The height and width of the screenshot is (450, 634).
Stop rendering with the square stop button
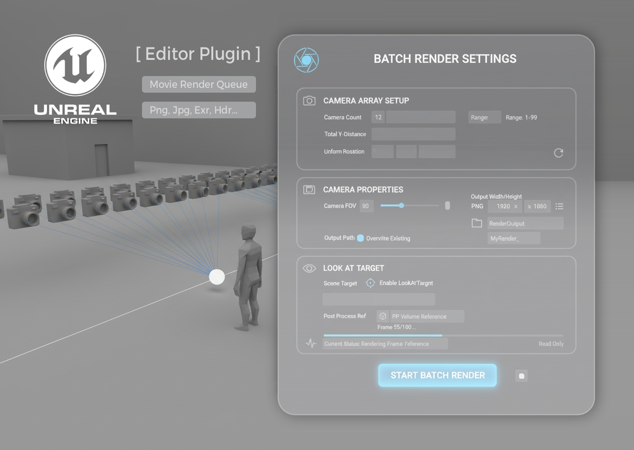pos(521,376)
